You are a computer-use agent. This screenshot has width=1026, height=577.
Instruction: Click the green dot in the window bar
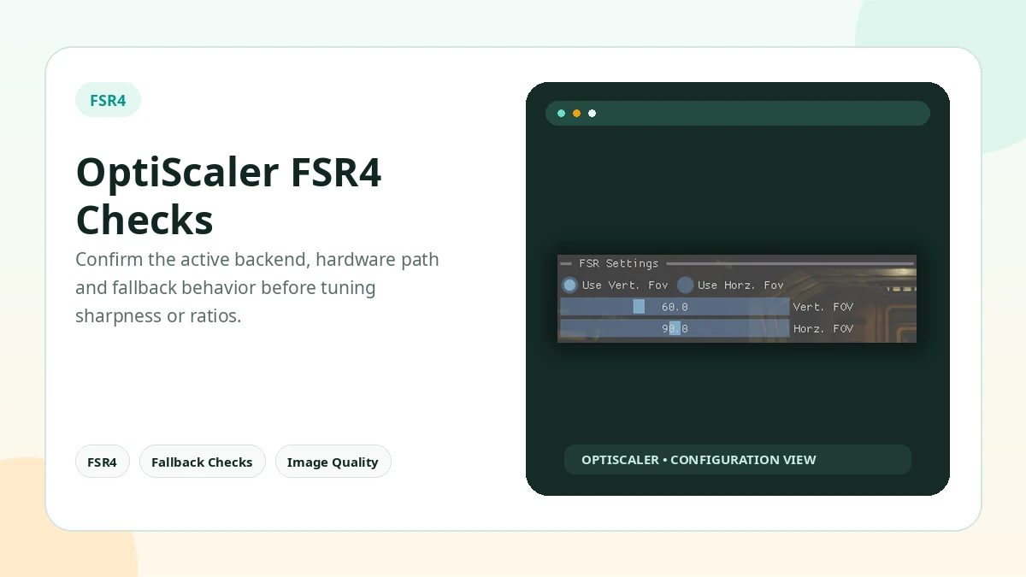(561, 113)
